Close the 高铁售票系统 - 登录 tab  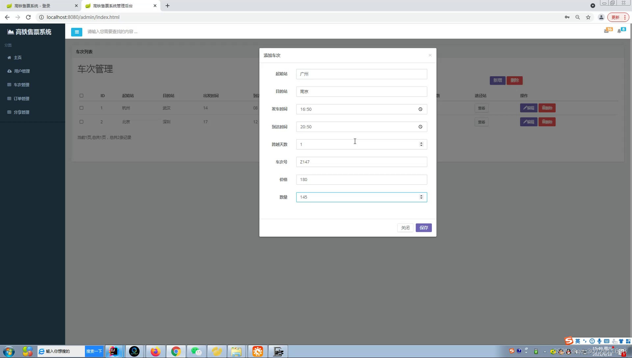pos(76,6)
